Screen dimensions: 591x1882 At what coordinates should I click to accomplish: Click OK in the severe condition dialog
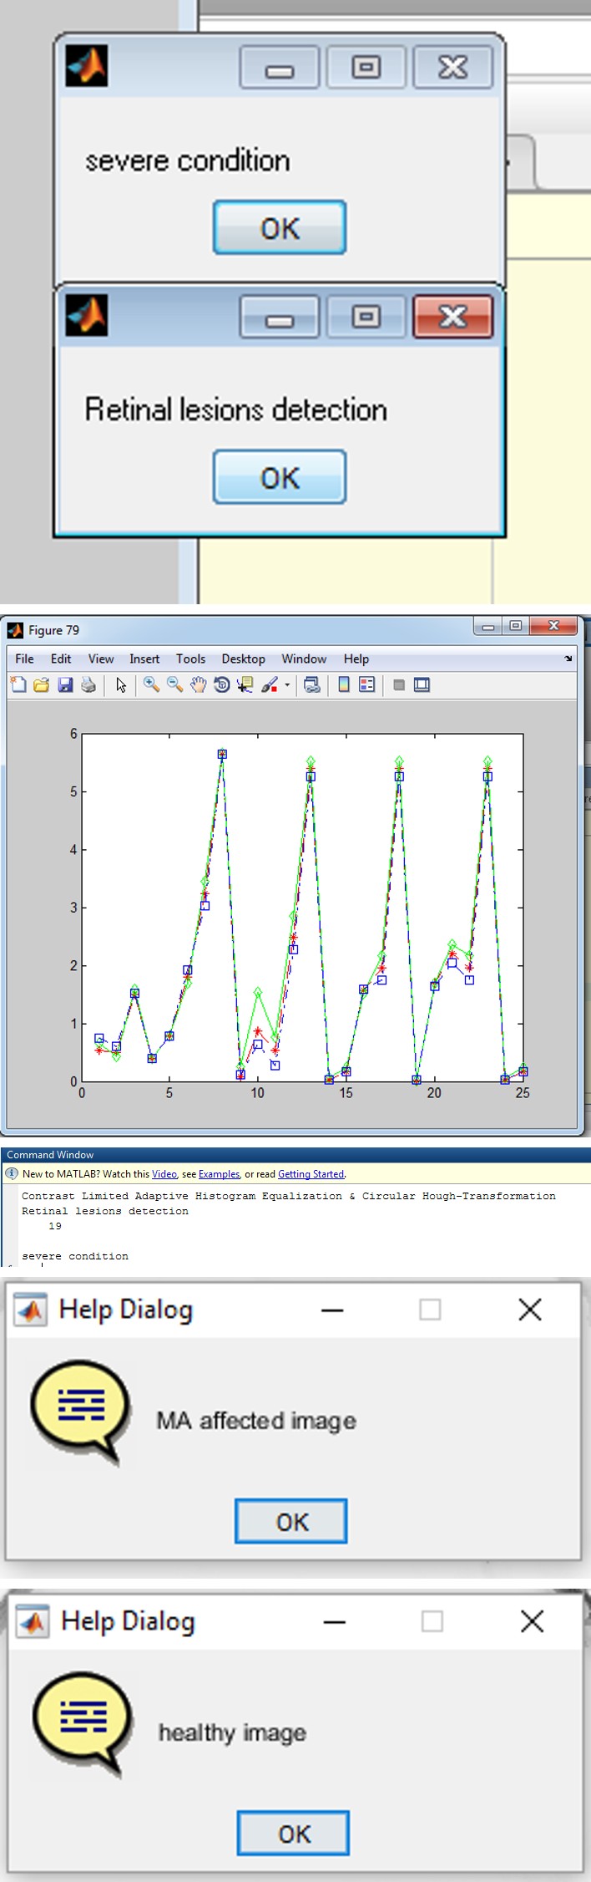[280, 227]
